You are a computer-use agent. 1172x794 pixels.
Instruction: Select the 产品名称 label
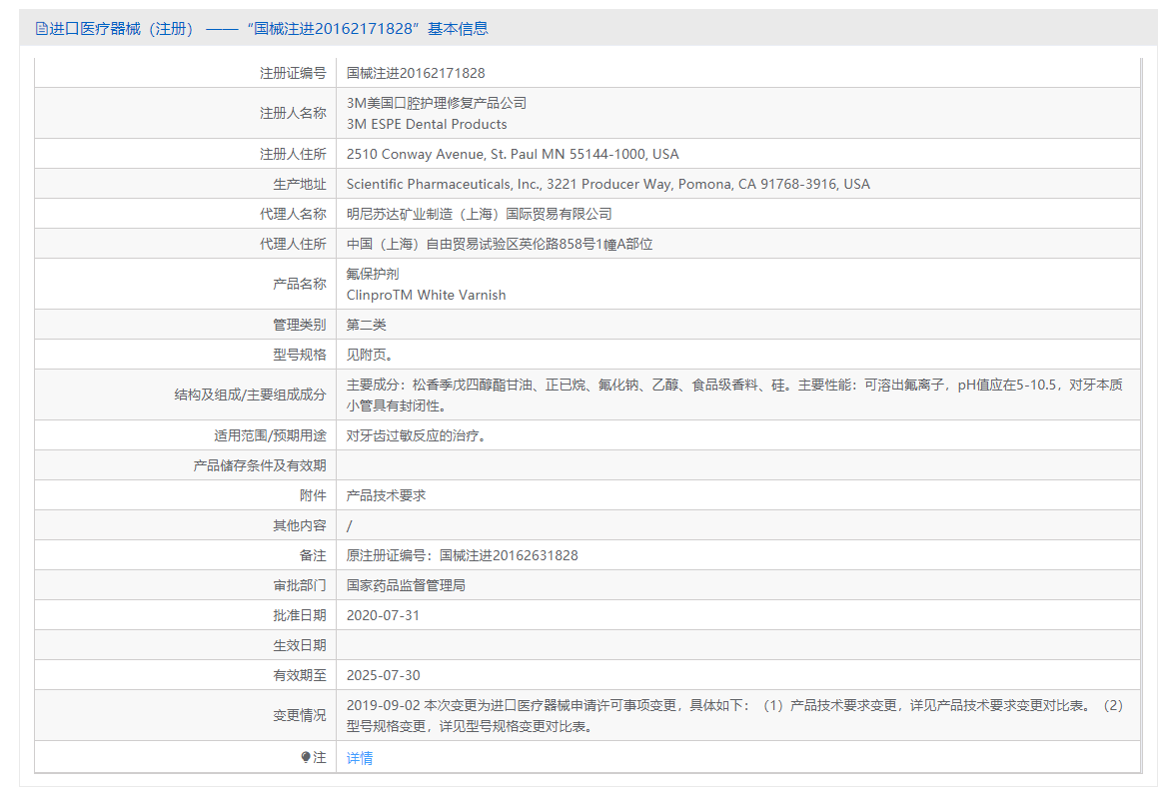[x=300, y=284]
